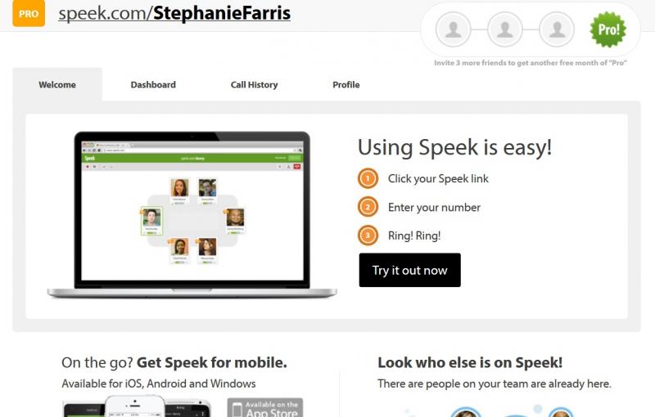Image resolution: width=655 pixels, height=417 pixels.
Task: Click the invite 3 more friends text
Action: (531, 63)
